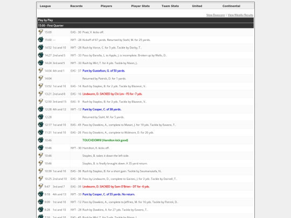
Task: Open the Player Stats menu
Action: [140, 6]
